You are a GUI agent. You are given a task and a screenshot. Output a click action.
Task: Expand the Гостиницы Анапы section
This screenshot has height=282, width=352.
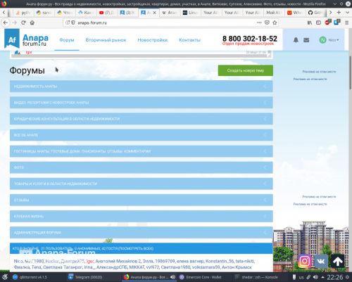pos(142,151)
